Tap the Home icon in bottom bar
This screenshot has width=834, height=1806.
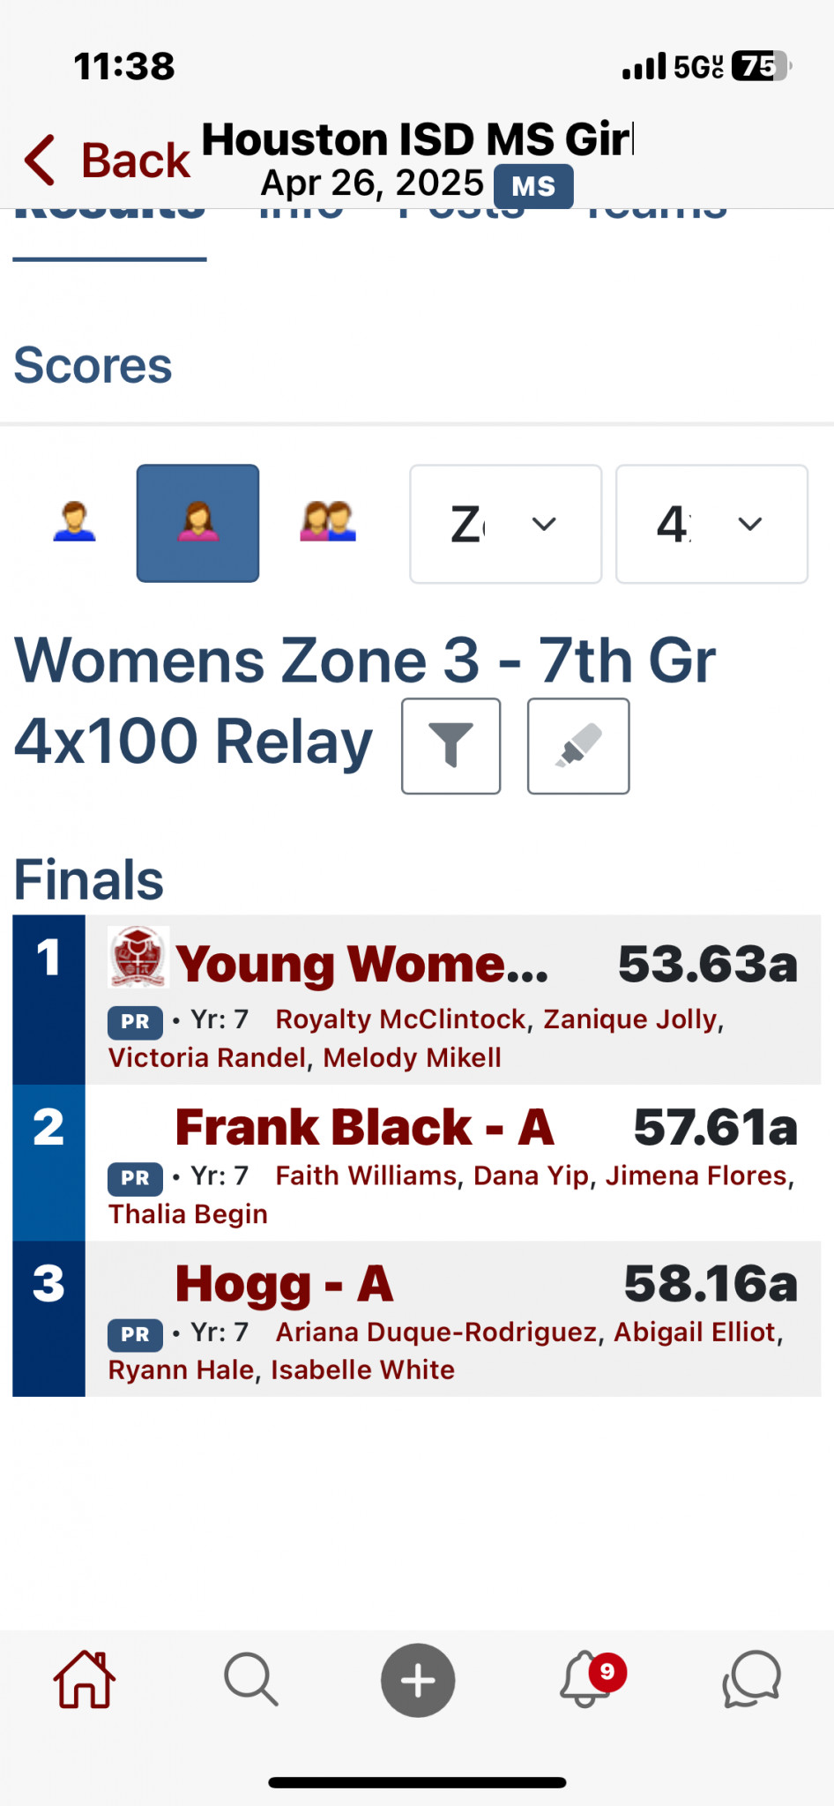[85, 1680]
